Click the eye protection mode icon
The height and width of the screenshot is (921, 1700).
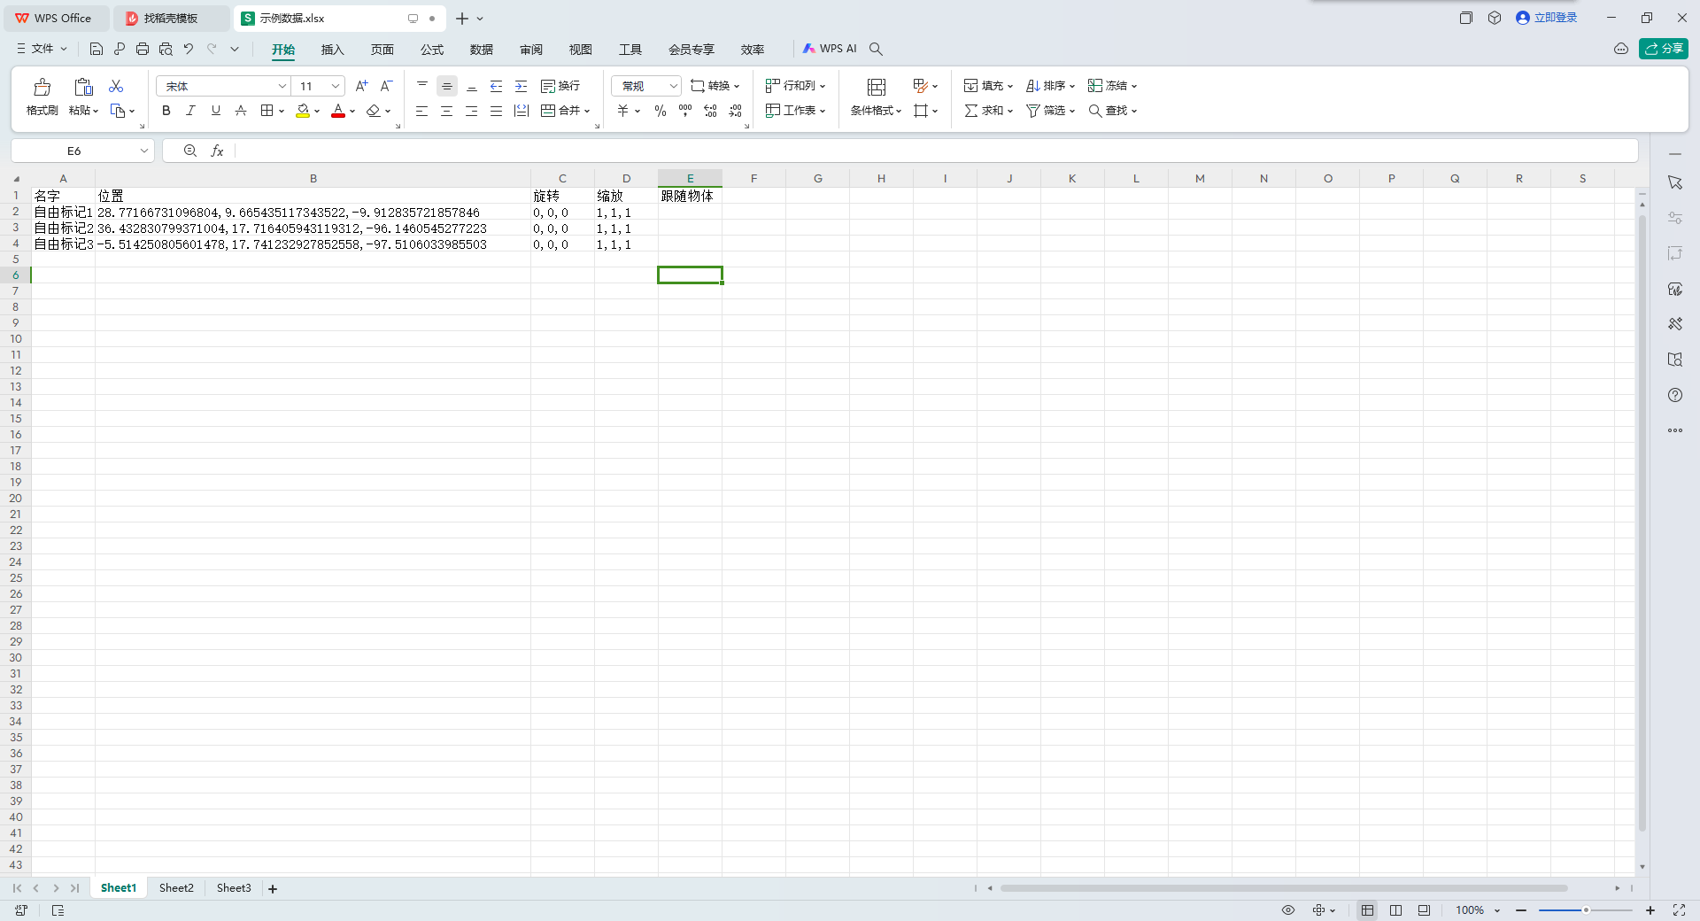click(x=1288, y=910)
